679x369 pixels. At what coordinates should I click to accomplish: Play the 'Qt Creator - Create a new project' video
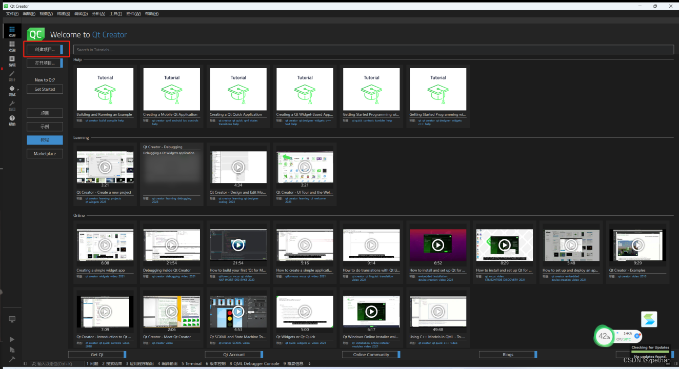[105, 167]
